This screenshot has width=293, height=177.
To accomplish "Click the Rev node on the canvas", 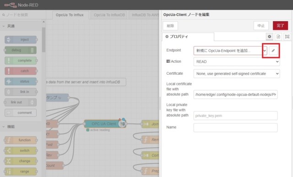I will tap(52, 155).
